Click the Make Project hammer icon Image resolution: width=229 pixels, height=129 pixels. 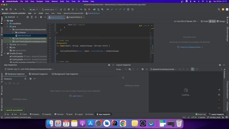pos(24,9)
